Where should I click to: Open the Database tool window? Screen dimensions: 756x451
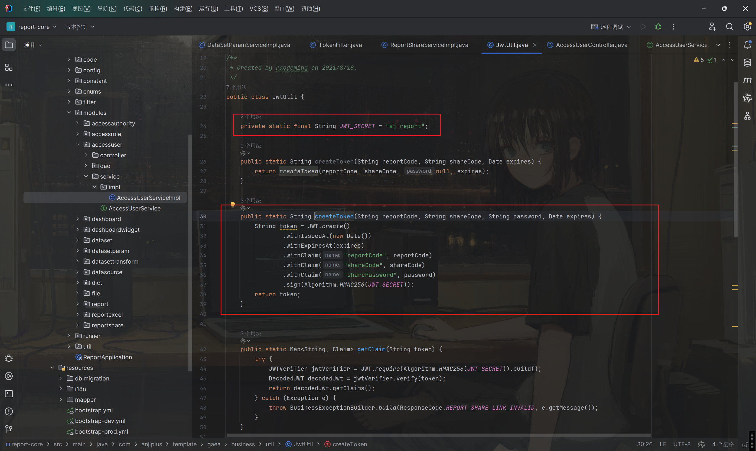[x=747, y=63]
